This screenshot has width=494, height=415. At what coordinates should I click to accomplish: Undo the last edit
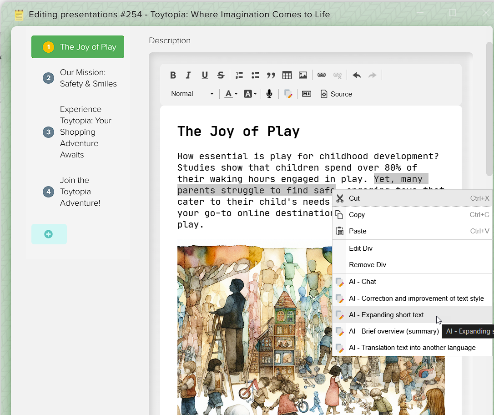click(x=357, y=76)
